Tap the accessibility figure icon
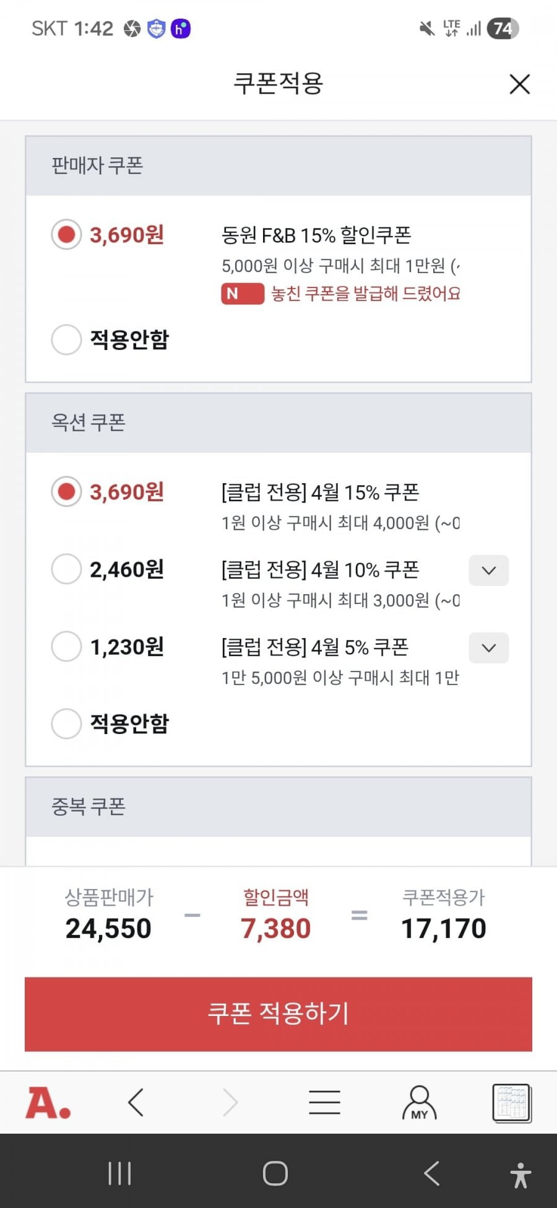This screenshot has width=557, height=1208. 520,1175
